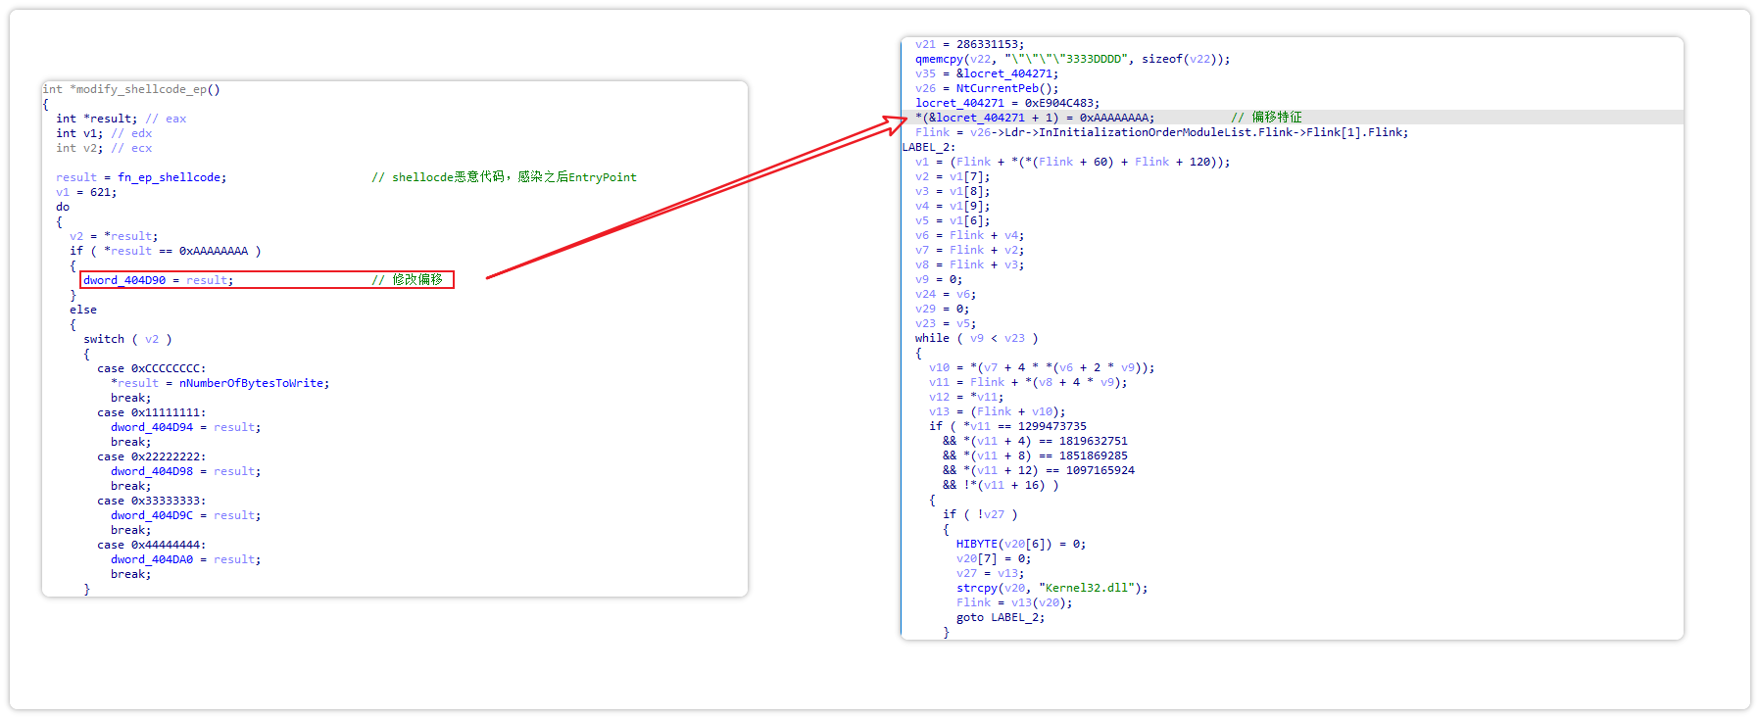
Task: Select the while ( v9 < v23 ) line
Action: click(x=976, y=338)
